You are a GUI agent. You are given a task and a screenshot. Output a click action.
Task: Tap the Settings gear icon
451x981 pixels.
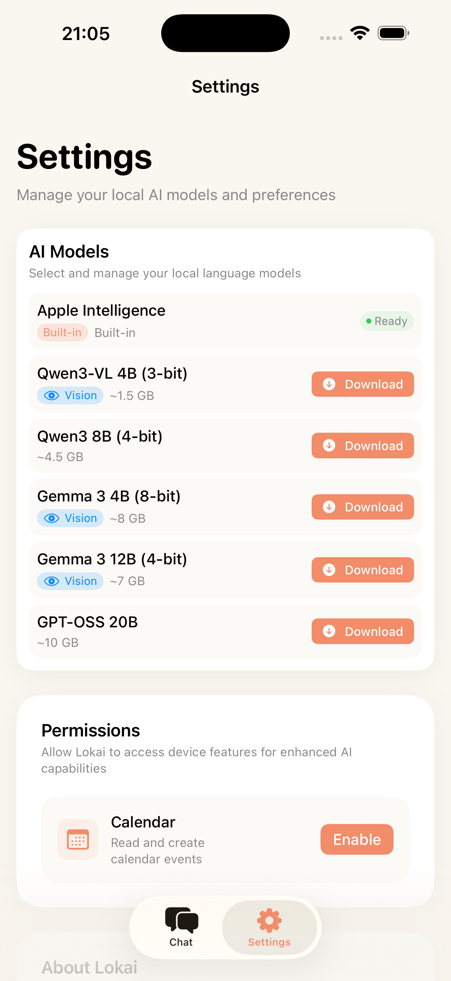pyautogui.click(x=269, y=920)
